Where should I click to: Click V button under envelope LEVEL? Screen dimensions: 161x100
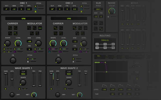(x=133, y=66)
